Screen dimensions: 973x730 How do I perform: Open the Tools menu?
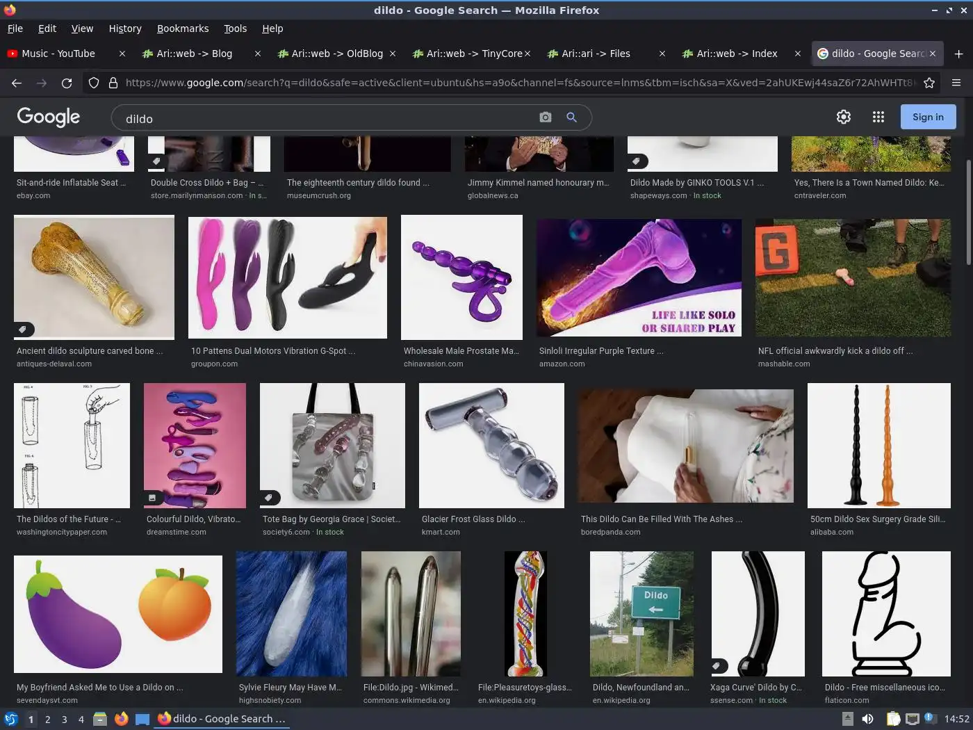pos(236,29)
